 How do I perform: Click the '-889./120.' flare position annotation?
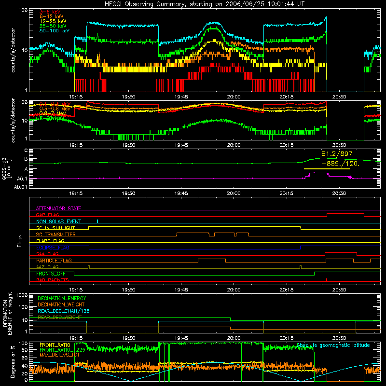click(x=341, y=164)
